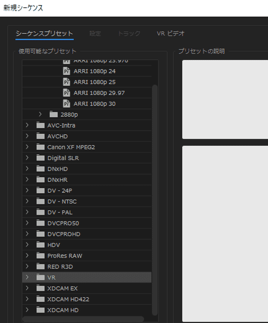The height and width of the screenshot is (323, 268).
Task: Expand the DV - 24P chevron
Action: (27, 190)
